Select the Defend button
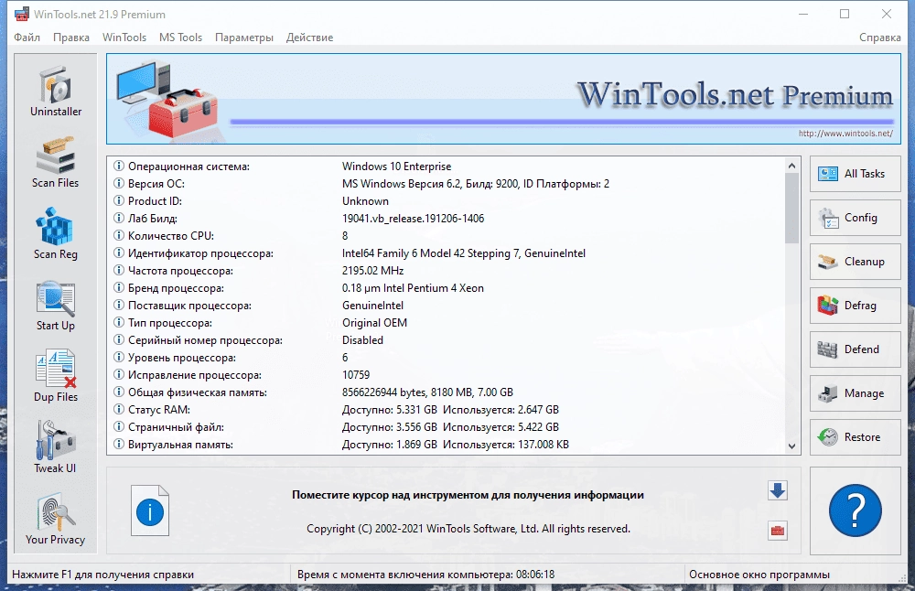The height and width of the screenshot is (591, 915). (x=855, y=349)
